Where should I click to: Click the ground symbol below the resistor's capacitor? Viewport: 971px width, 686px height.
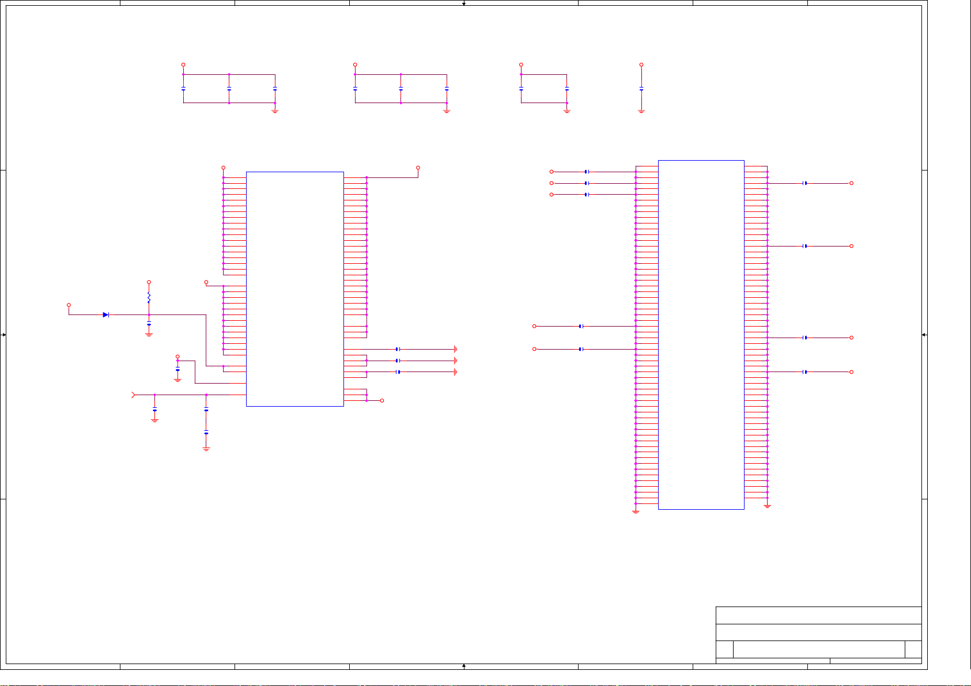coord(149,334)
